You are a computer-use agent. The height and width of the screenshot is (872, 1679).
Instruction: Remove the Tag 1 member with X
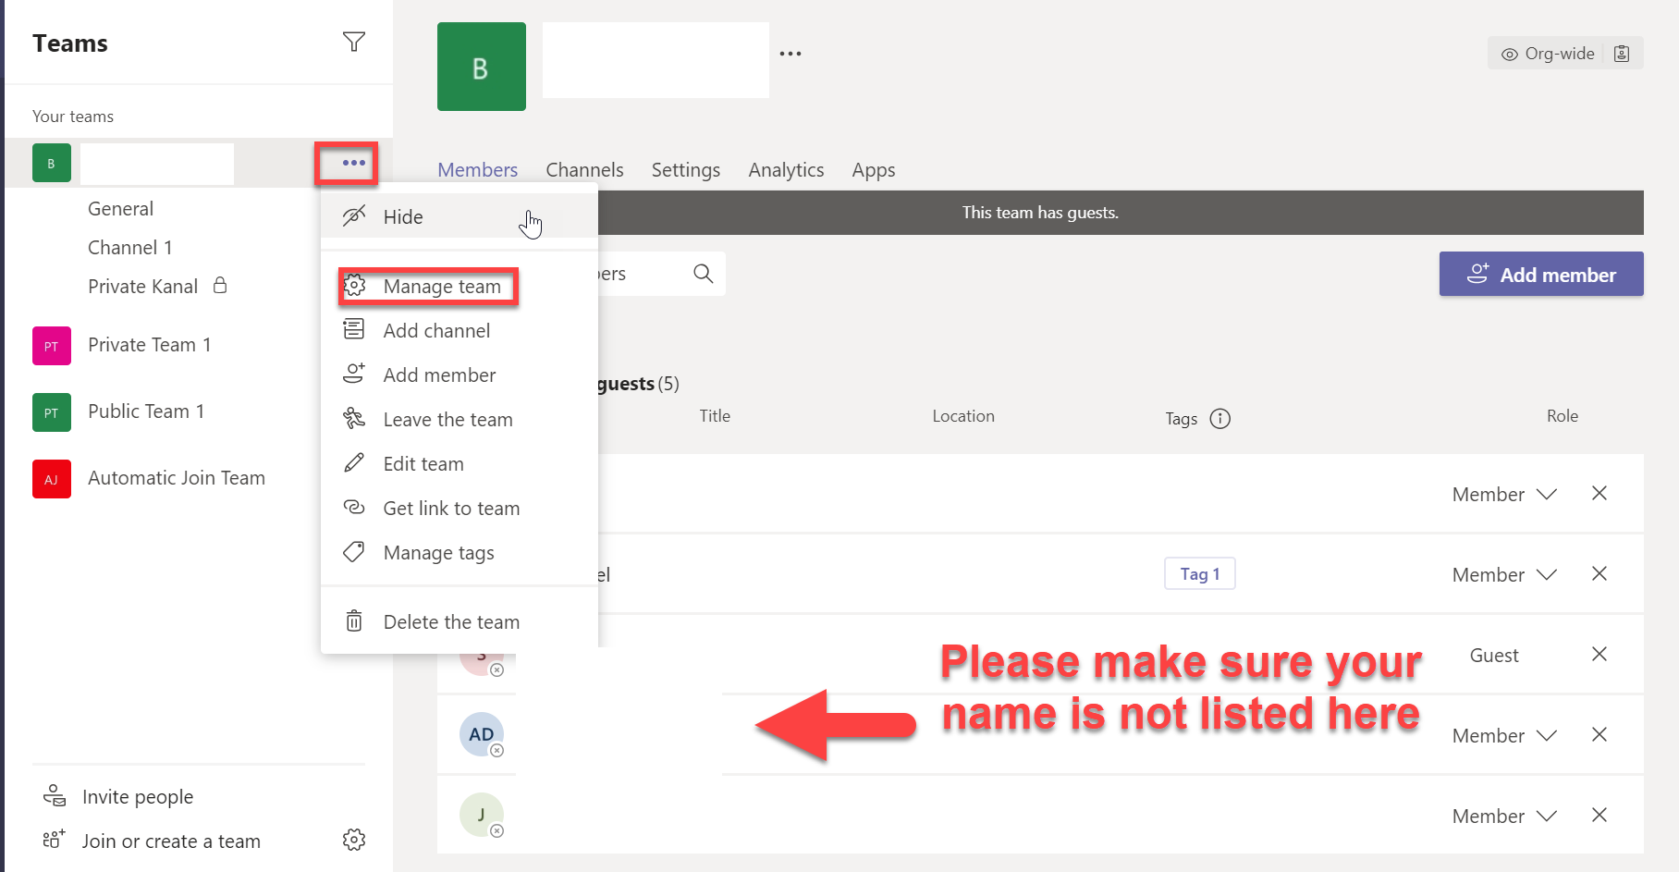point(1599,574)
